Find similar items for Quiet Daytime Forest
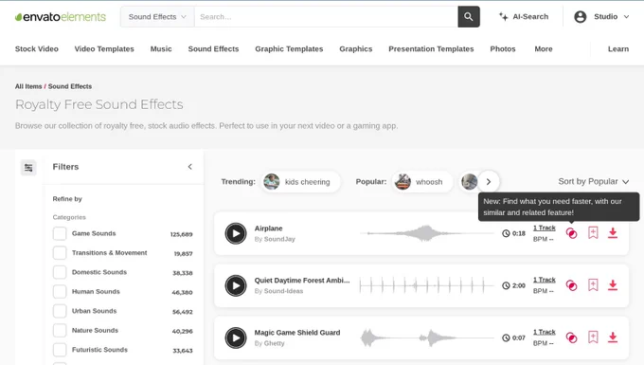 [572, 285]
